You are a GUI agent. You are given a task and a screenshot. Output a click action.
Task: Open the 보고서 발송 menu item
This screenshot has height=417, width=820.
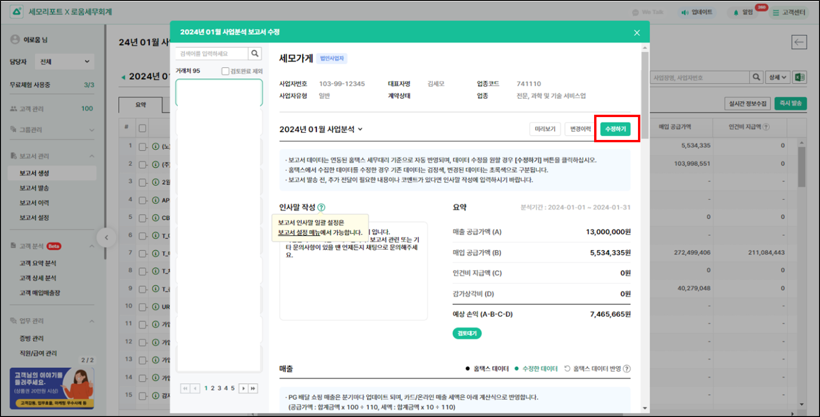[x=34, y=188]
